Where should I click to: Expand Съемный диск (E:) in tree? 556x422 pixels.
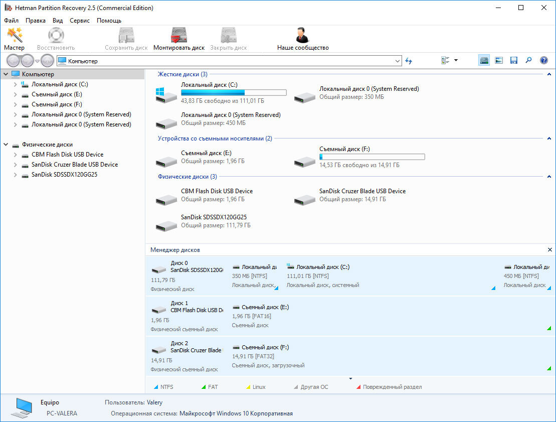click(15, 94)
